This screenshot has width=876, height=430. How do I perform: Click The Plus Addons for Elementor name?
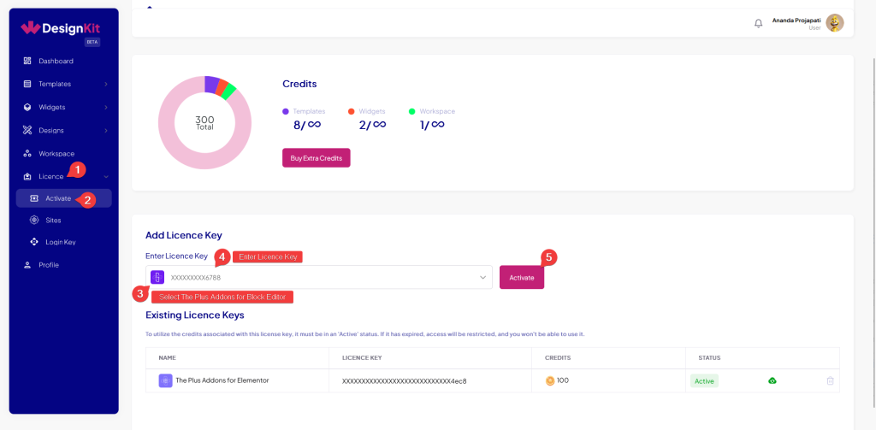pyautogui.click(x=222, y=380)
